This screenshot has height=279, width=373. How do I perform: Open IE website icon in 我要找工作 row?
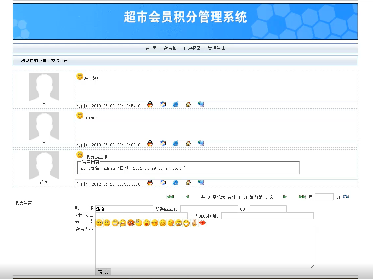click(176, 183)
